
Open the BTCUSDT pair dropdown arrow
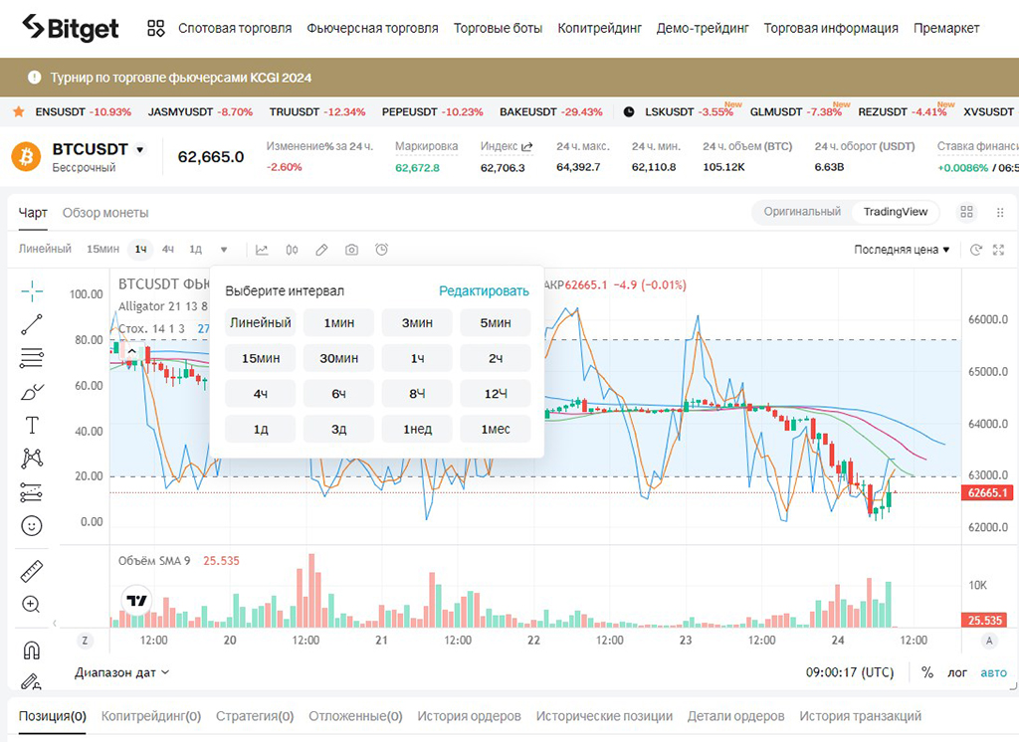click(140, 150)
